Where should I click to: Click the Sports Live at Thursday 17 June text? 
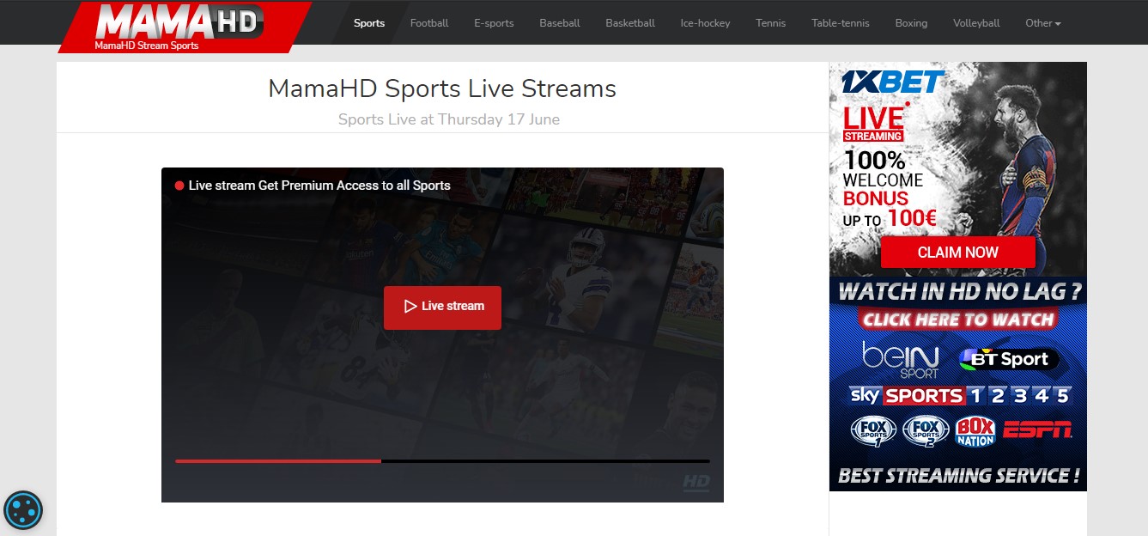click(x=449, y=119)
